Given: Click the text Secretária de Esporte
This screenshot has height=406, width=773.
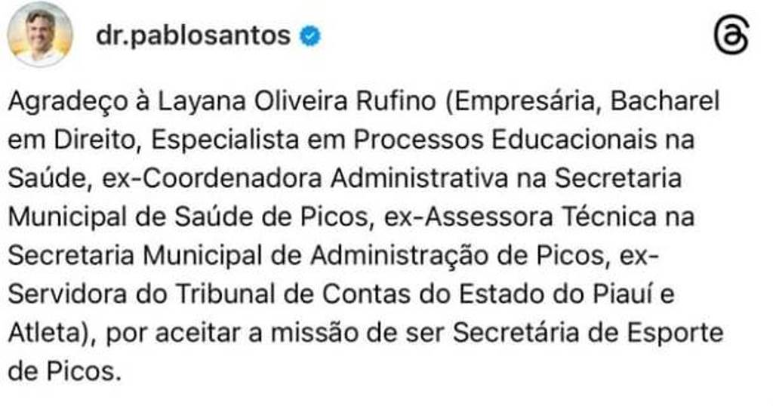Looking at the screenshot, I should click(588, 334).
